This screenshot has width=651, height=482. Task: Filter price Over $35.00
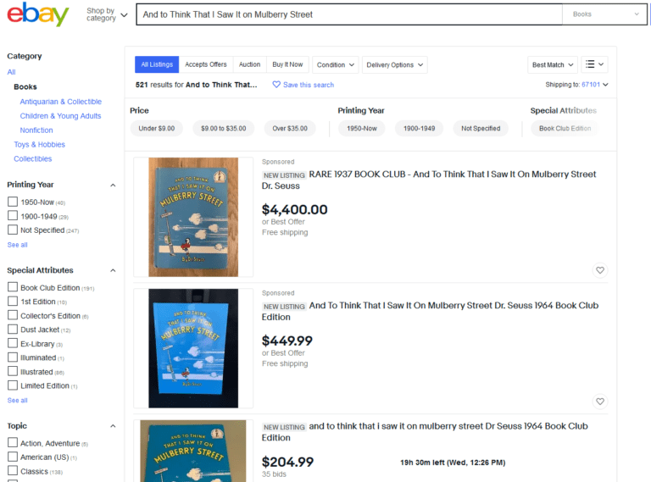[290, 129]
